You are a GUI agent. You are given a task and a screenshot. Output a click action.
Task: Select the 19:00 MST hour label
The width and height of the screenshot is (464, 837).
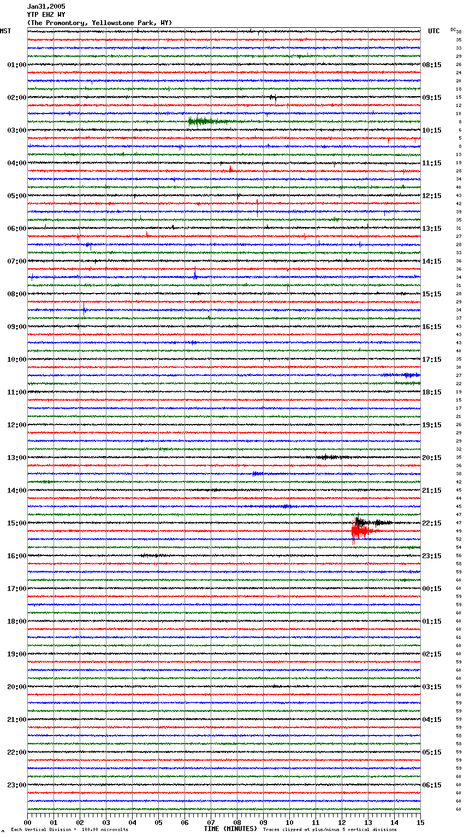coord(17,654)
